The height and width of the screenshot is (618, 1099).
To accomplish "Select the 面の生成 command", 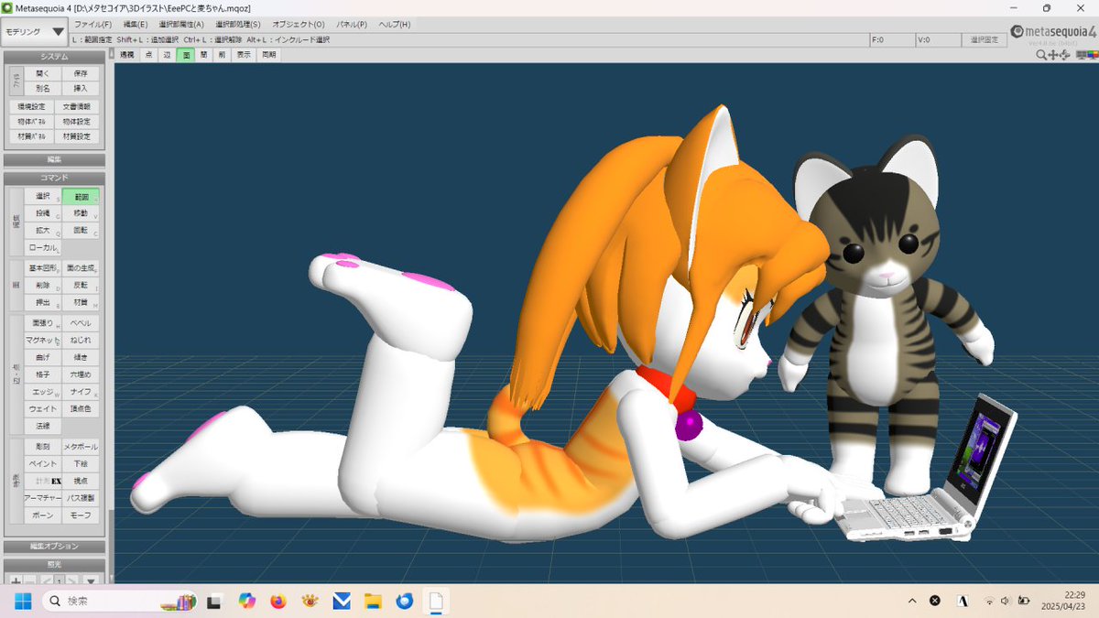I will (81, 268).
